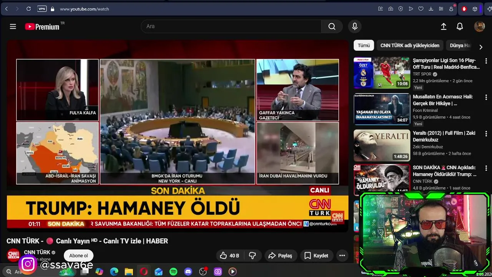Open TRT SPOR channel link
492x277 pixels.
(422, 74)
